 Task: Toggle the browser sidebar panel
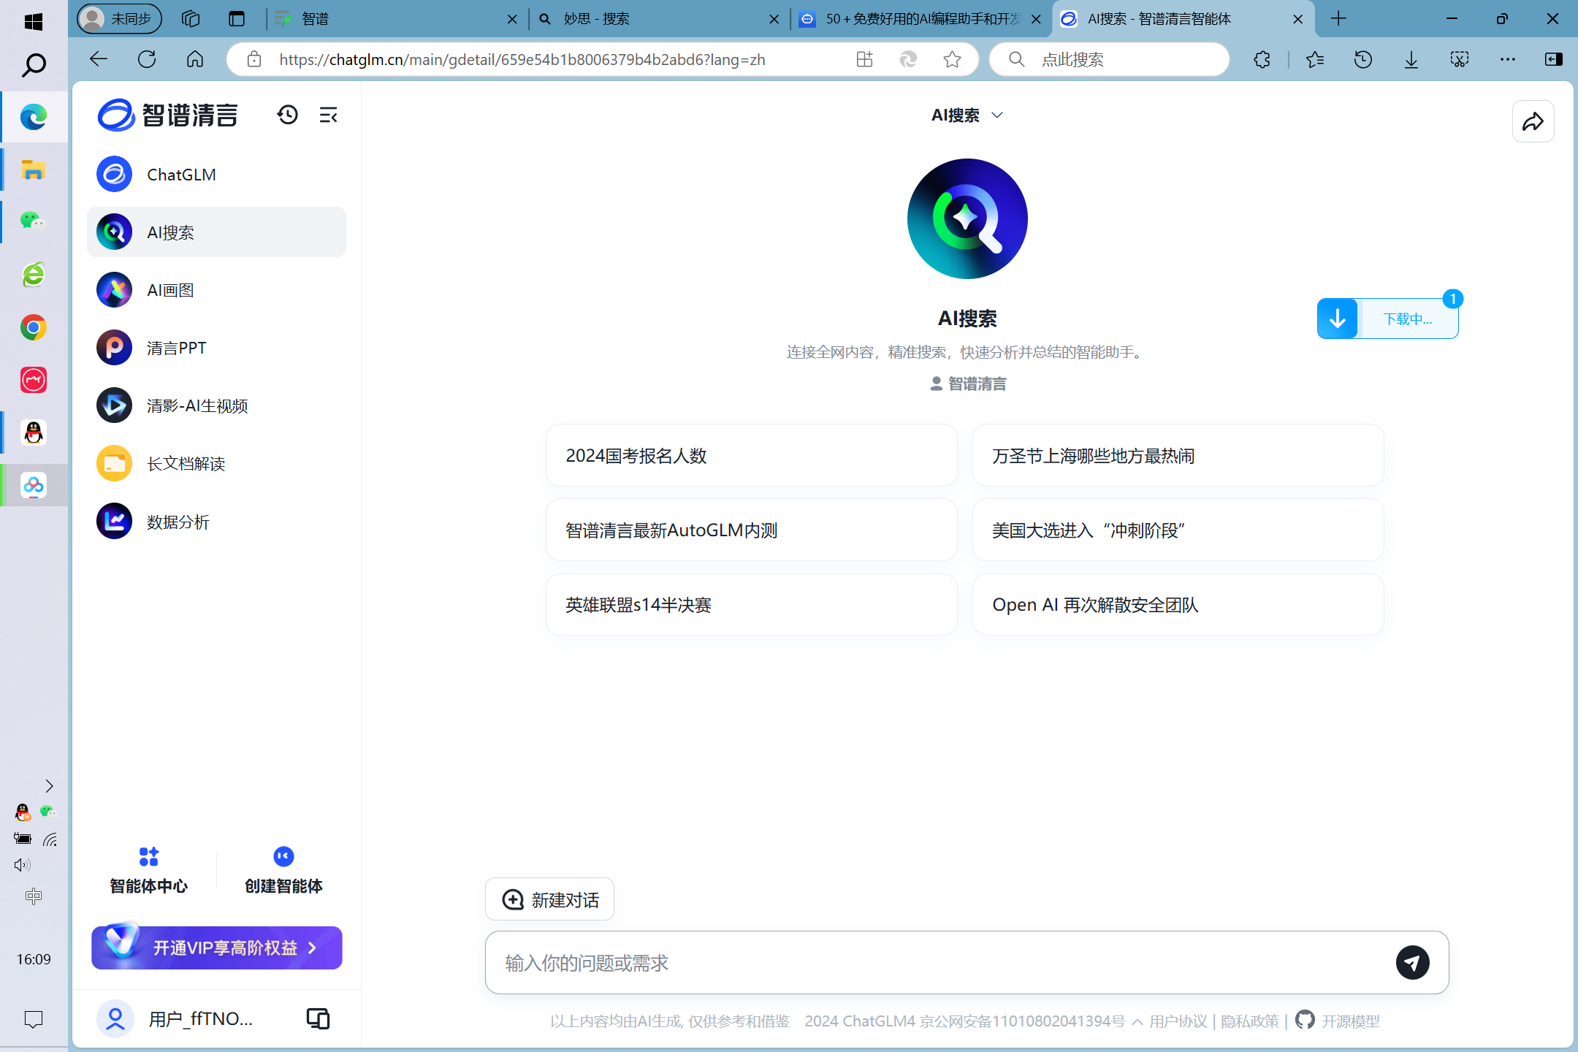coord(1554,59)
